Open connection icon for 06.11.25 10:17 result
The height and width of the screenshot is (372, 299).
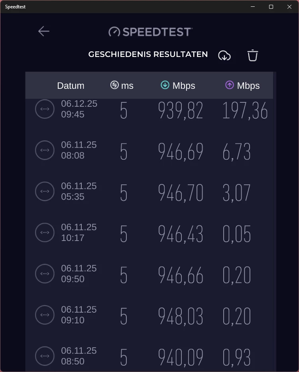(x=45, y=233)
